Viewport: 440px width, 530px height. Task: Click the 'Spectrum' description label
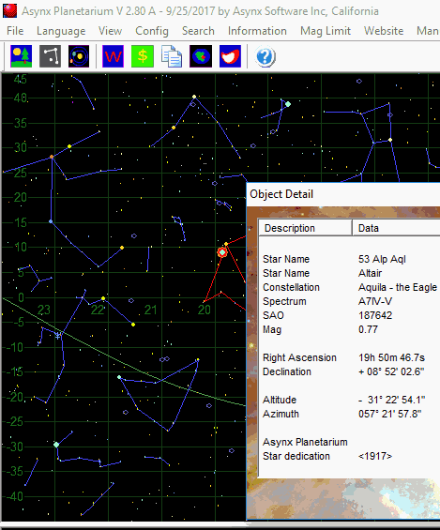pyautogui.click(x=284, y=301)
